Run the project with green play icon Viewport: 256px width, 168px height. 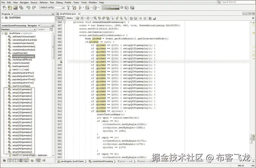pyautogui.click(x=80, y=7)
